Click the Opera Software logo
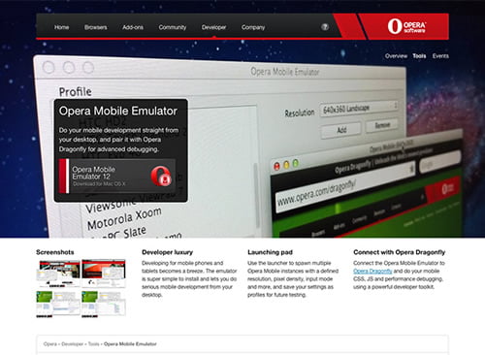This screenshot has width=485, height=355. point(406,26)
